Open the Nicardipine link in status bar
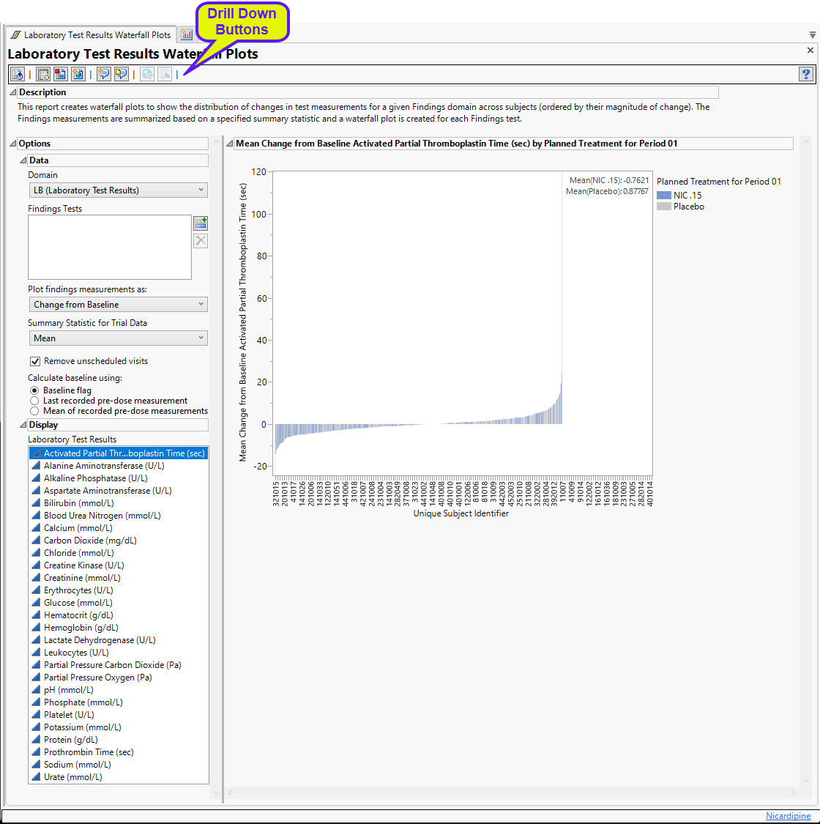The height and width of the screenshot is (824, 820). point(788,816)
